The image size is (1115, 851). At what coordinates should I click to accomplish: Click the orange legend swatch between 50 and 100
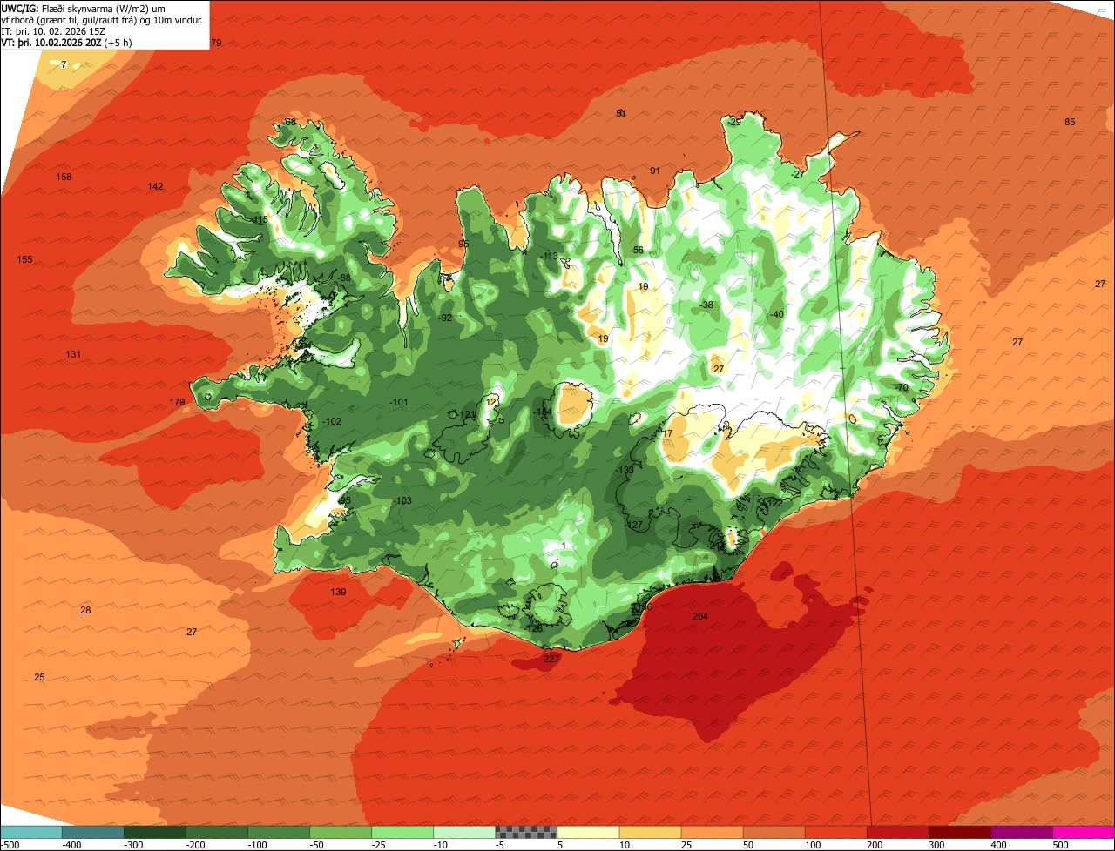point(774,832)
